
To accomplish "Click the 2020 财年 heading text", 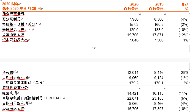I will [x=10, y=4].
